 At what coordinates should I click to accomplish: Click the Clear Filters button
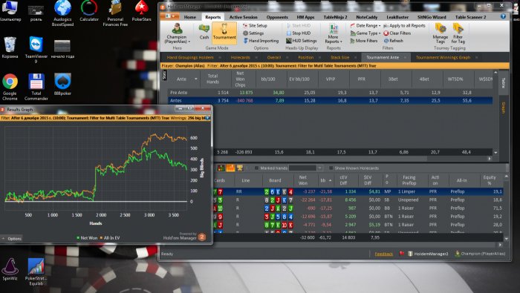point(397,33)
